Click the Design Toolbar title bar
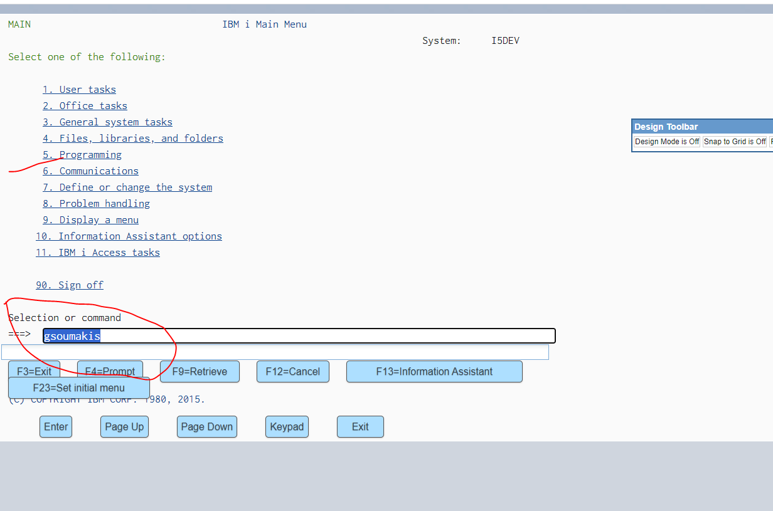773x511 pixels. pos(702,127)
